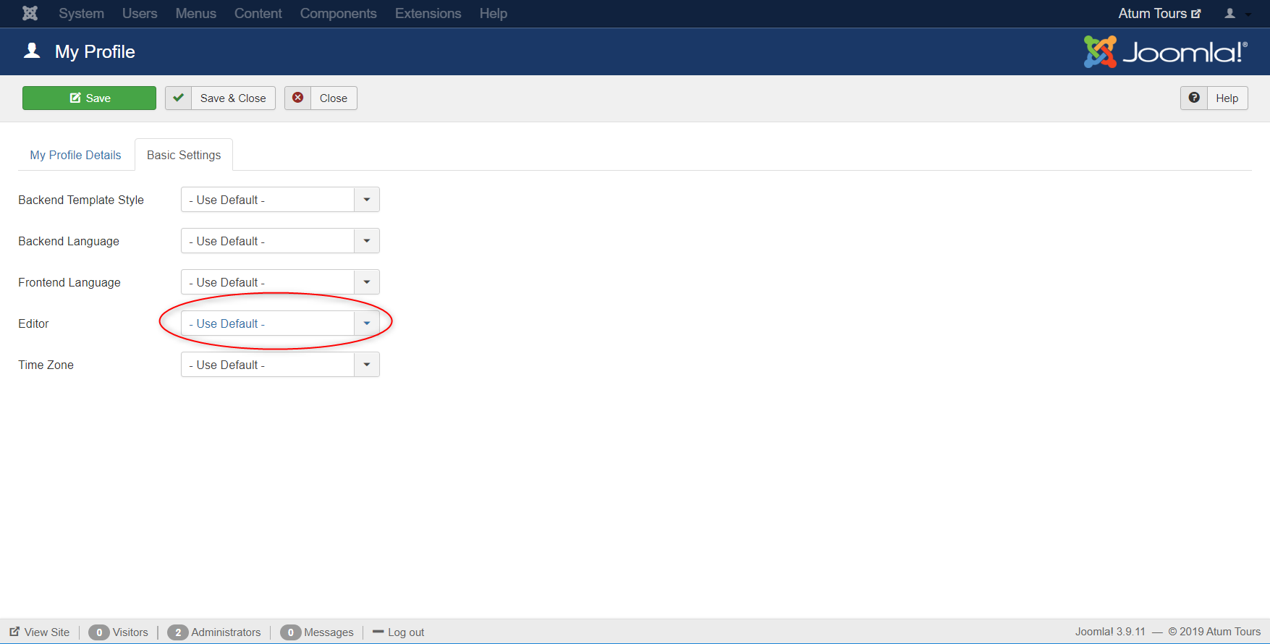Click the Administrators count badge

178,632
